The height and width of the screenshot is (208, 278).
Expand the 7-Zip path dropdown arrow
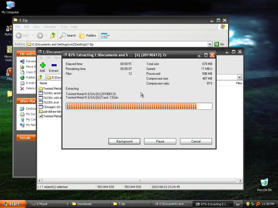click(x=239, y=77)
